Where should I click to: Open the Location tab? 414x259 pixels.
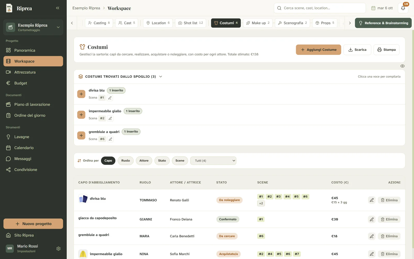158,23
